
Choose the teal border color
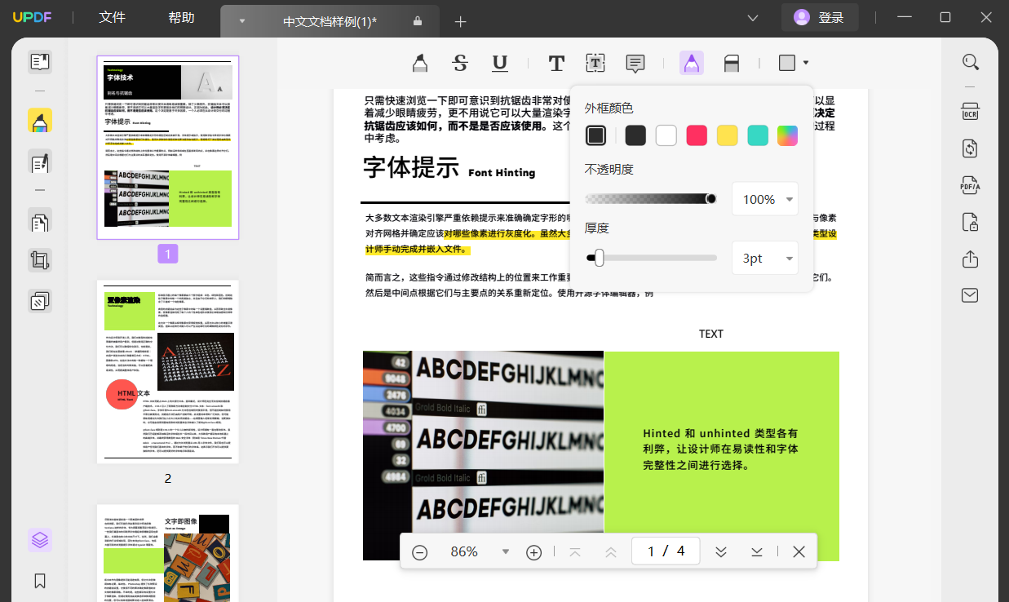758,135
